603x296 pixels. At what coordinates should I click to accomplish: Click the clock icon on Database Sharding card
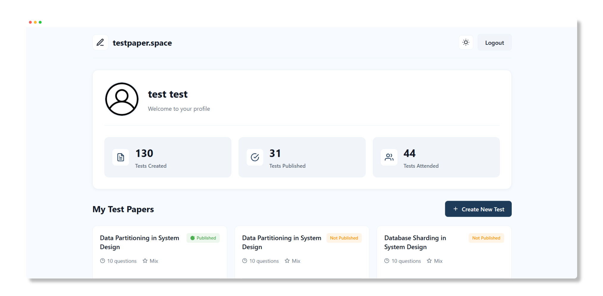(387, 261)
